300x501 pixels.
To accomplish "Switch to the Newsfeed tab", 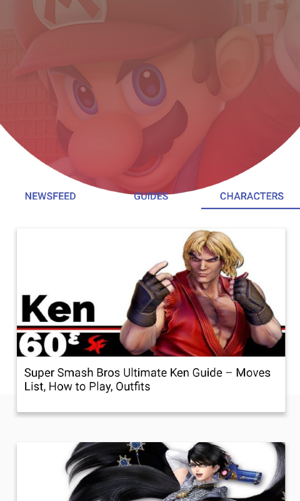I will pyautogui.click(x=51, y=196).
